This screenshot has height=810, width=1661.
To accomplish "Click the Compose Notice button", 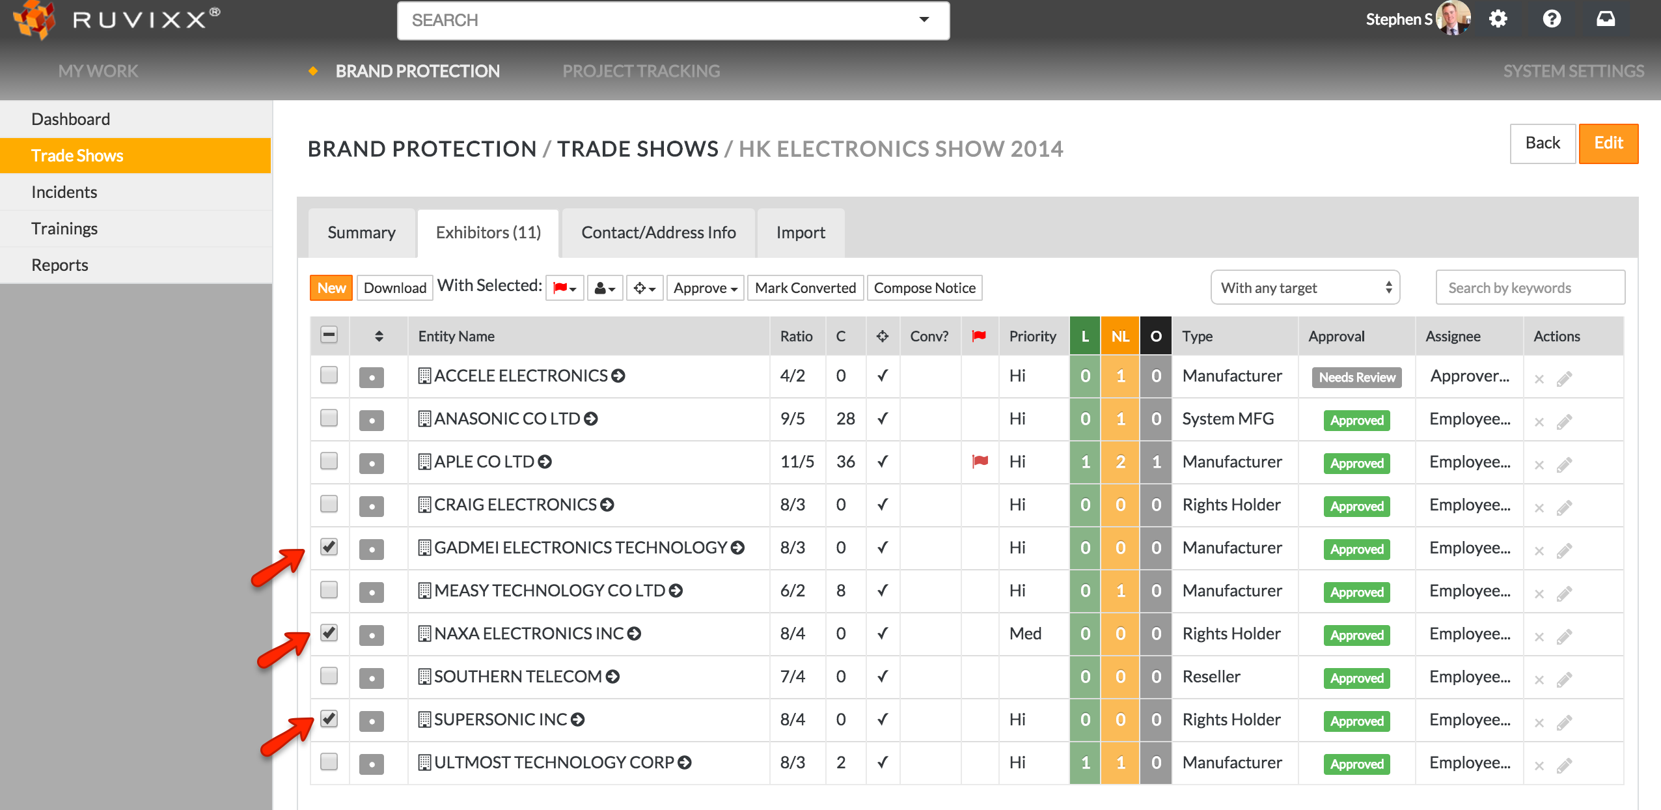I will [924, 288].
